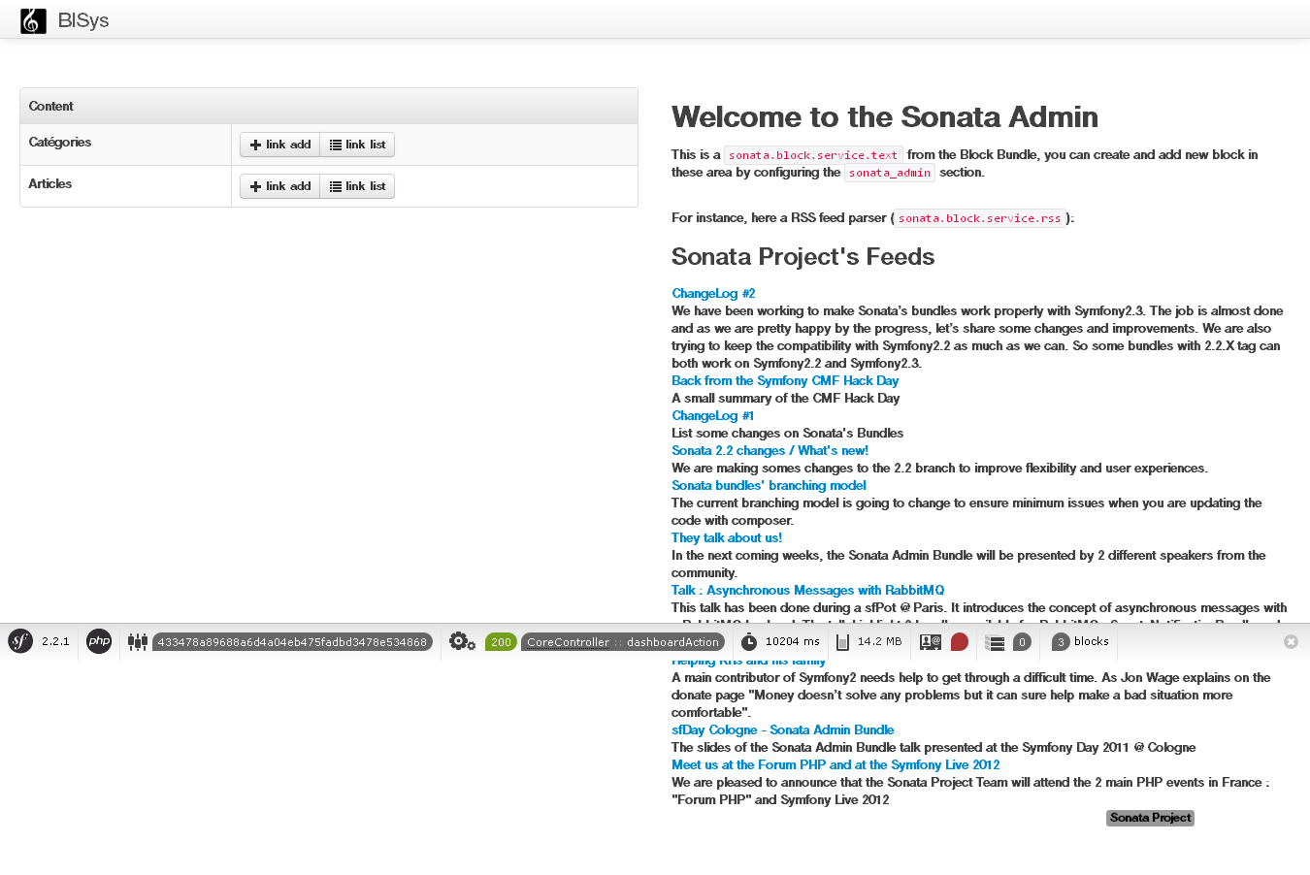This screenshot has height=875, width=1310.
Task: Open the ChangeLog #2 feed link
Action: 713,293
